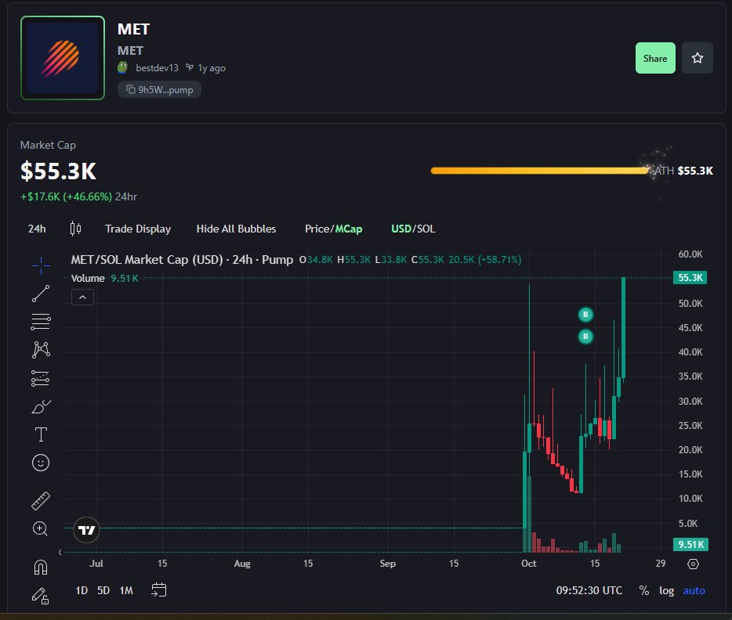
Task: Select the 5D time range
Action: [103, 590]
